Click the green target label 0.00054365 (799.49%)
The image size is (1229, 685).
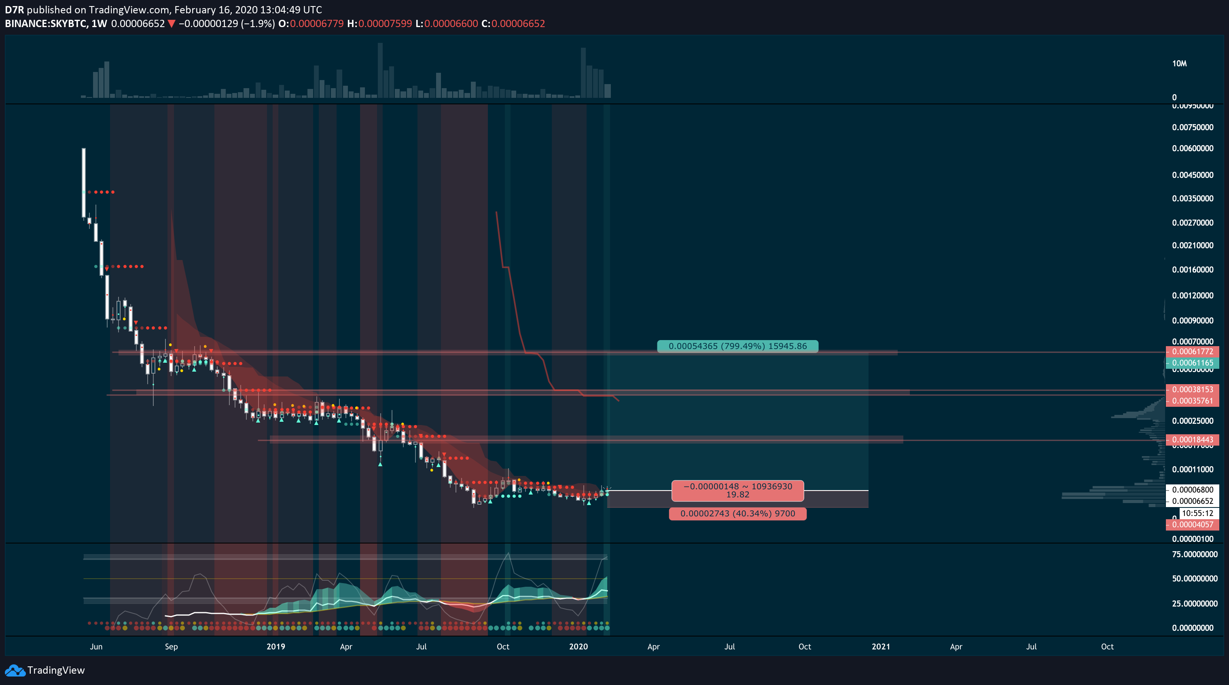pos(737,346)
